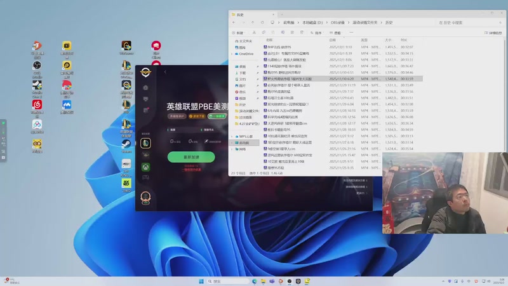Open the OBS Studio desktop icon

point(37,66)
